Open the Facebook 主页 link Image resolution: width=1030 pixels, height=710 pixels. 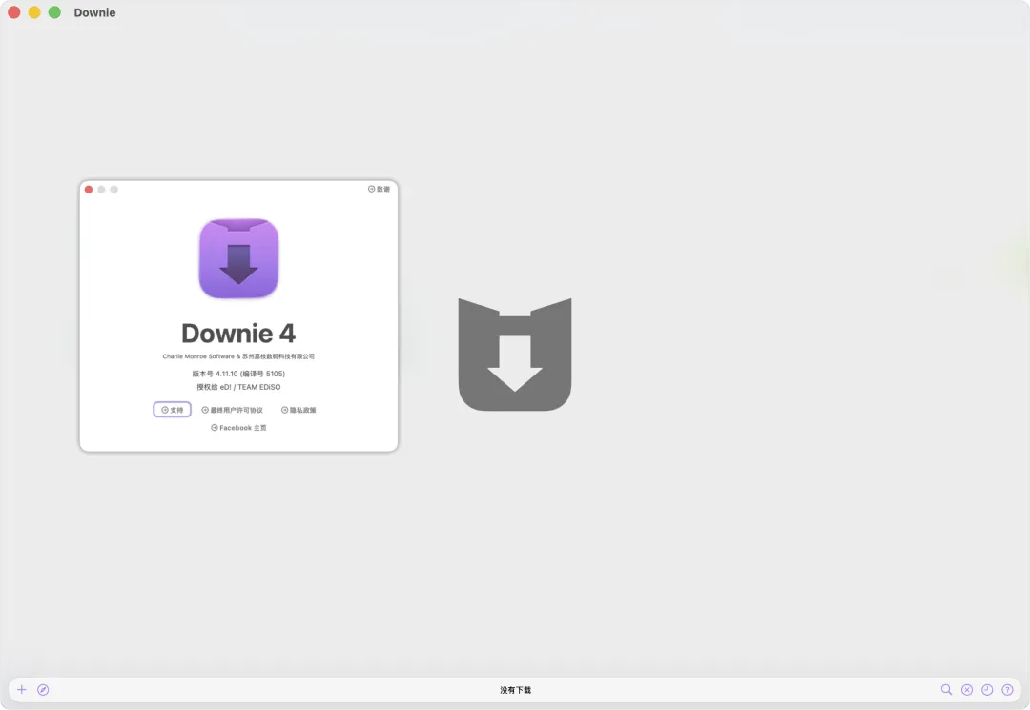[x=238, y=428]
